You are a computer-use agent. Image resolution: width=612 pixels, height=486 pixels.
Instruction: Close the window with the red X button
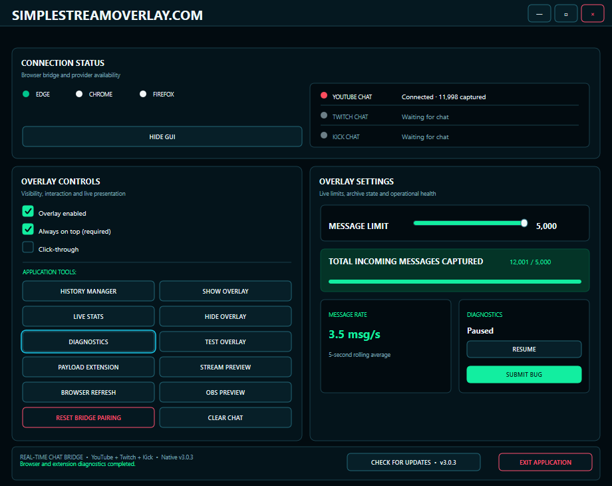(593, 14)
